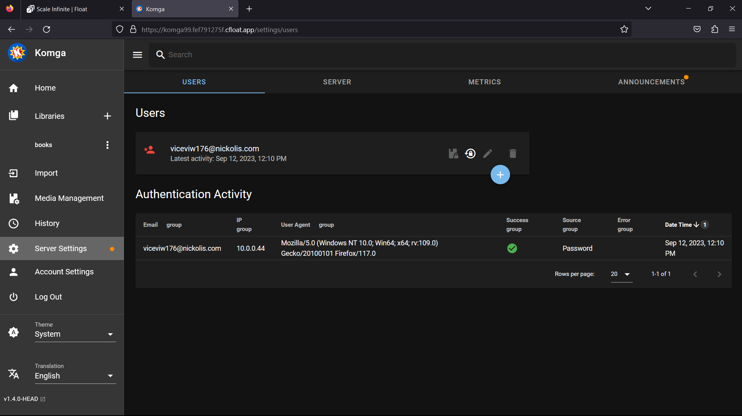Open Media Management page
This screenshot has width=742, height=416.
[x=62, y=198]
